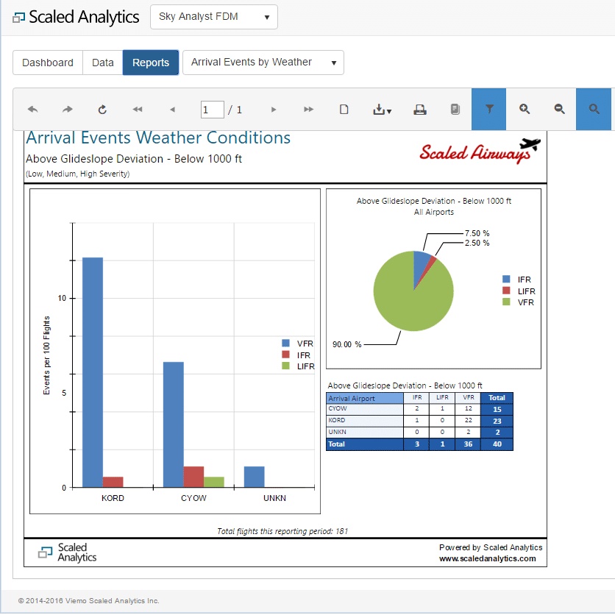Viewport: 615px width, 615px height.
Task: Open the search magnifier tool
Action: (594, 109)
